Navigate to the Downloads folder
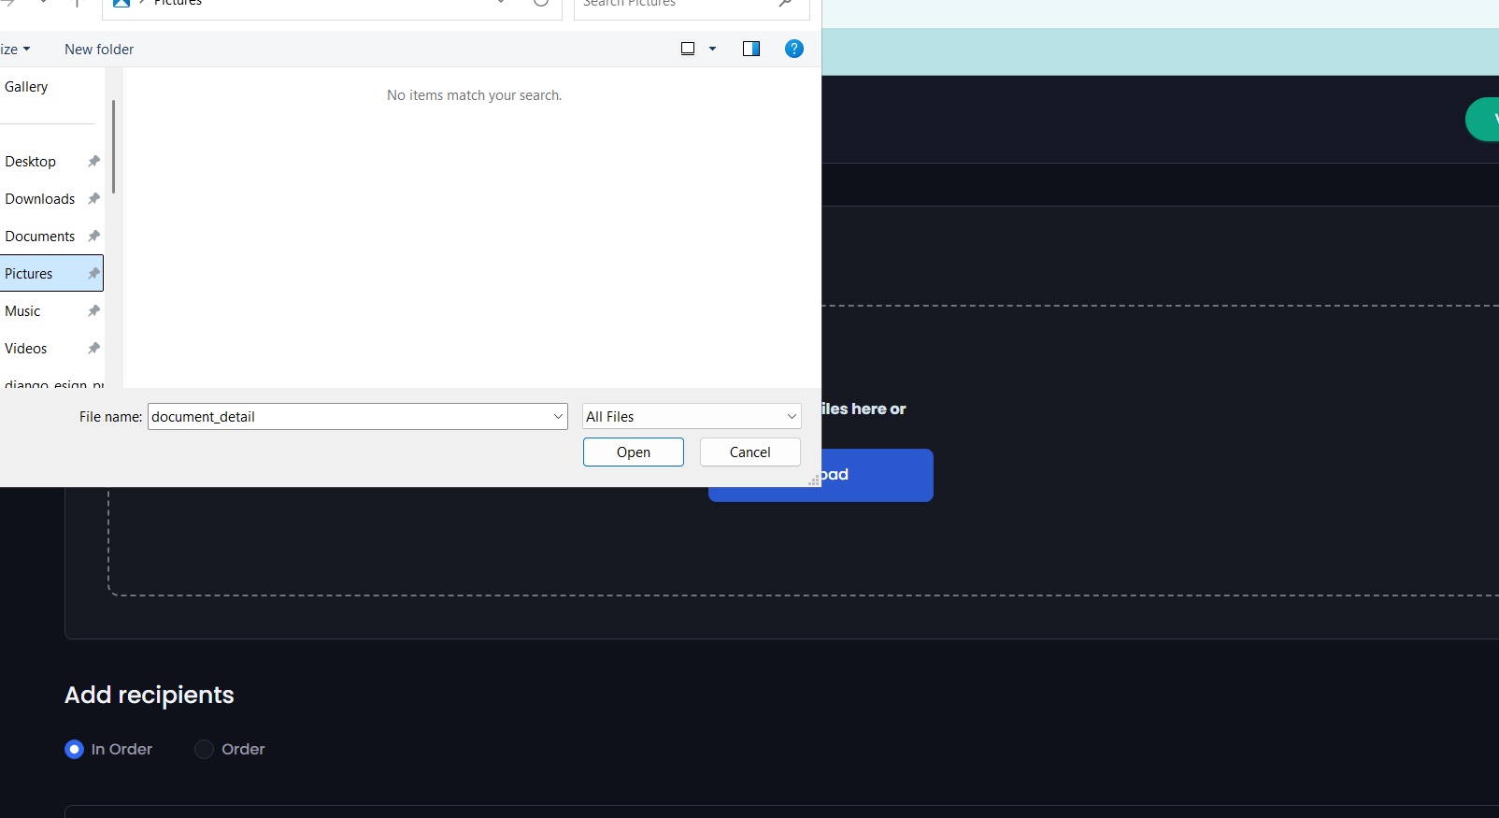The width and height of the screenshot is (1499, 818). [x=39, y=199]
